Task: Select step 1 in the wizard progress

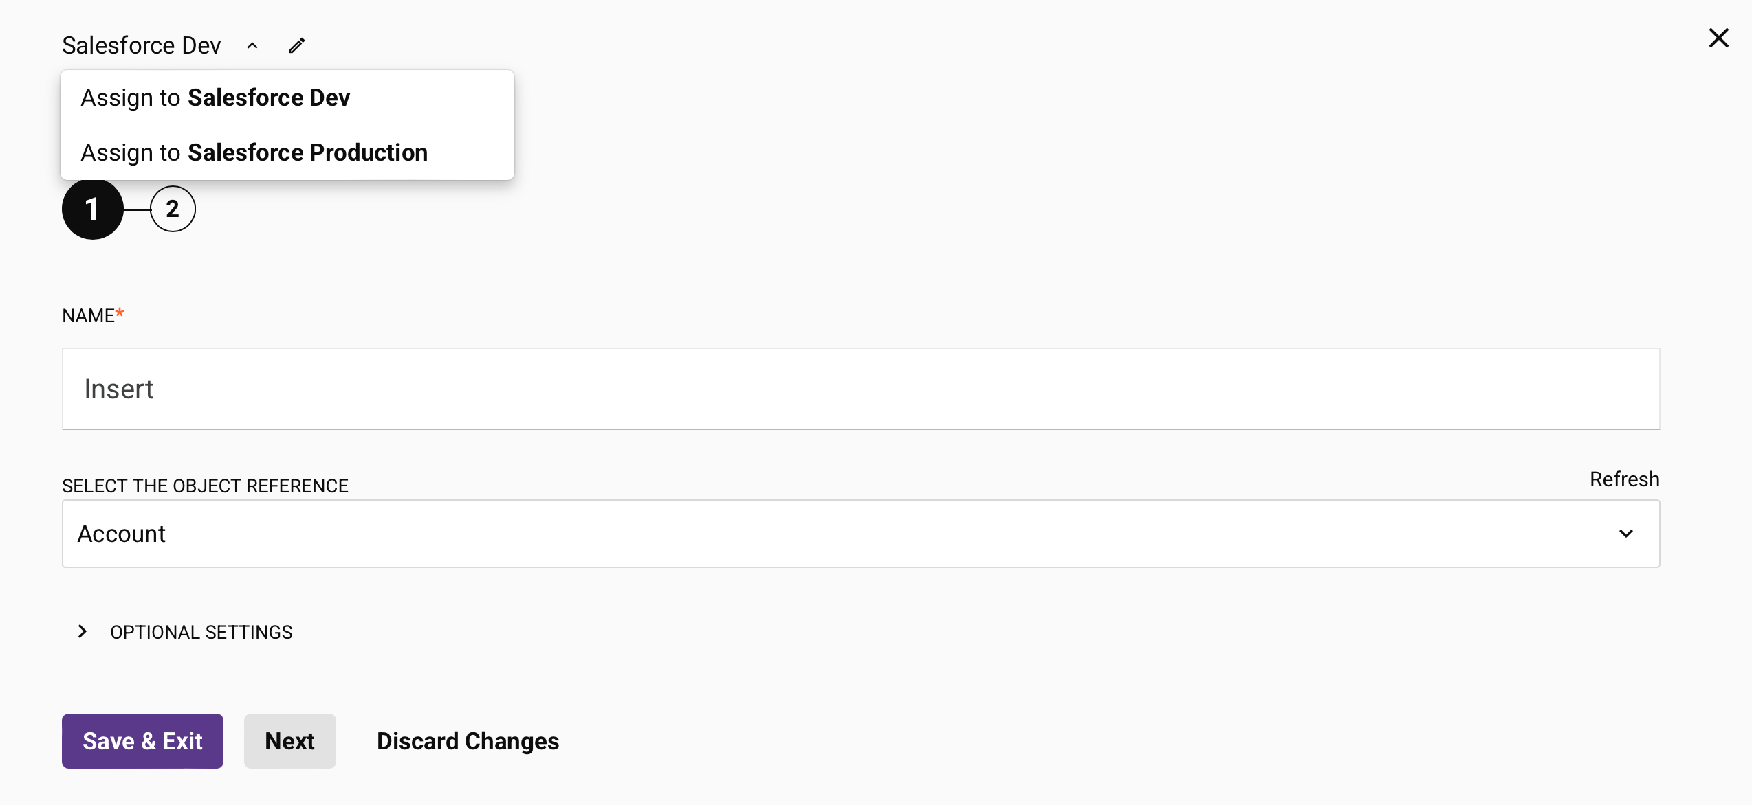Action: point(92,209)
